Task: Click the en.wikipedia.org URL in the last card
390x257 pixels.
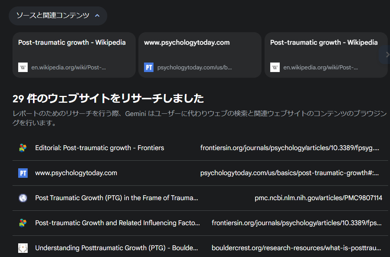Action: [x=321, y=67]
